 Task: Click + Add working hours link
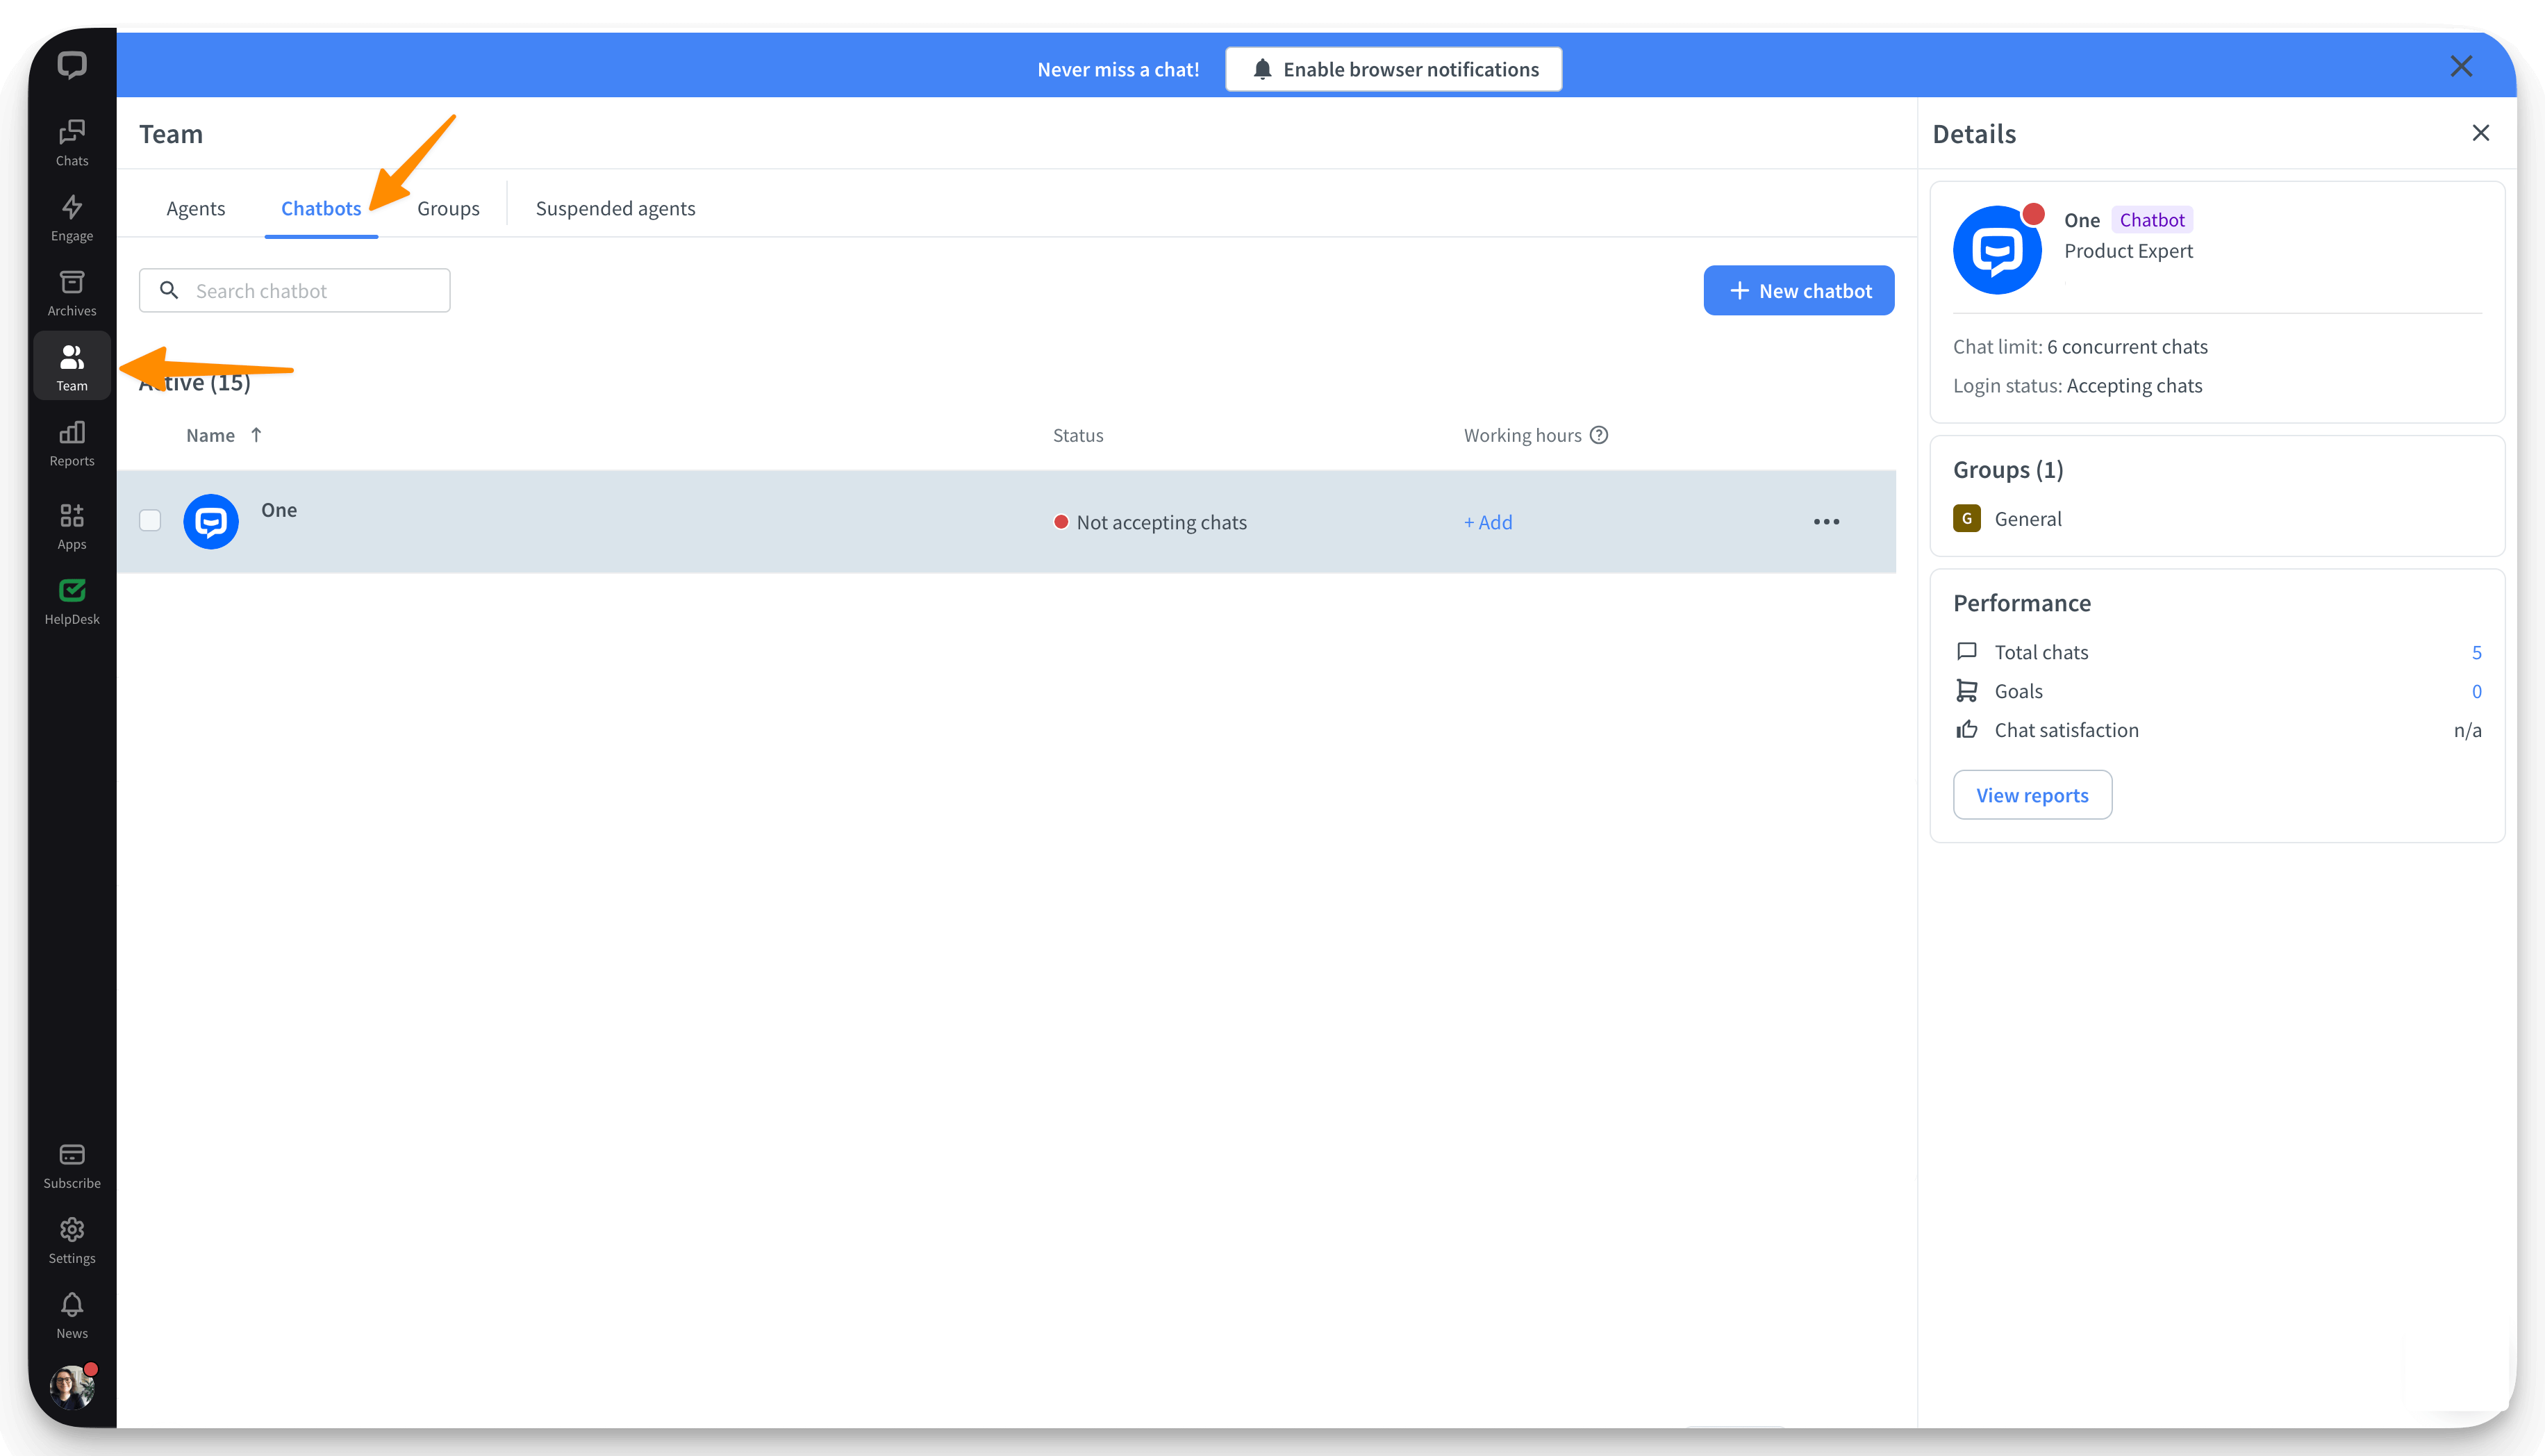(1487, 522)
